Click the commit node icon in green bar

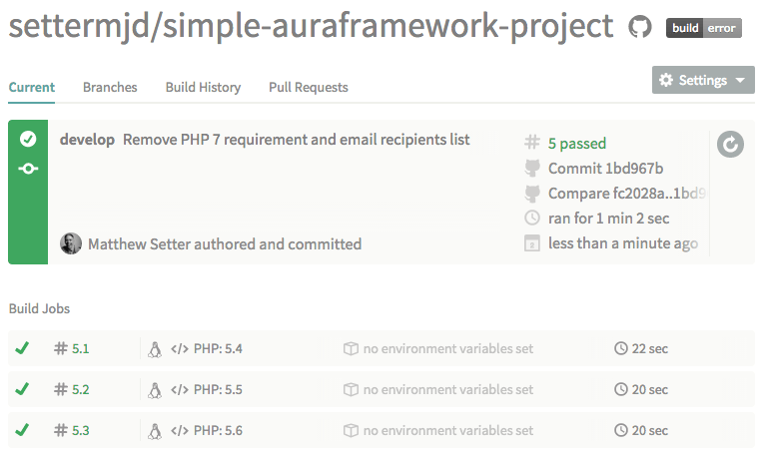28,169
